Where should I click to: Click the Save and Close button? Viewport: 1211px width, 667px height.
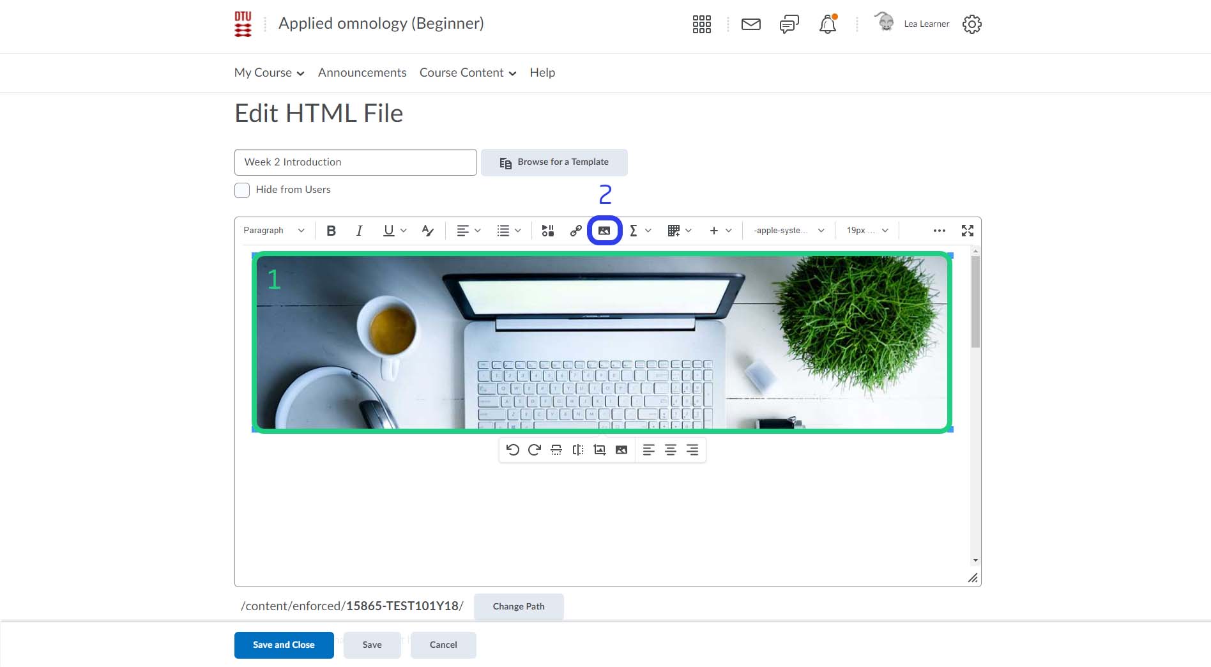[284, 645]
